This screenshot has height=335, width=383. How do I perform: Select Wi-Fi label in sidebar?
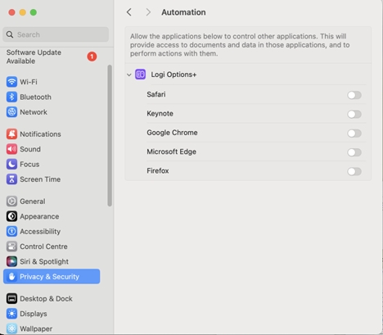pyautogui.click(x=29, y=82)
